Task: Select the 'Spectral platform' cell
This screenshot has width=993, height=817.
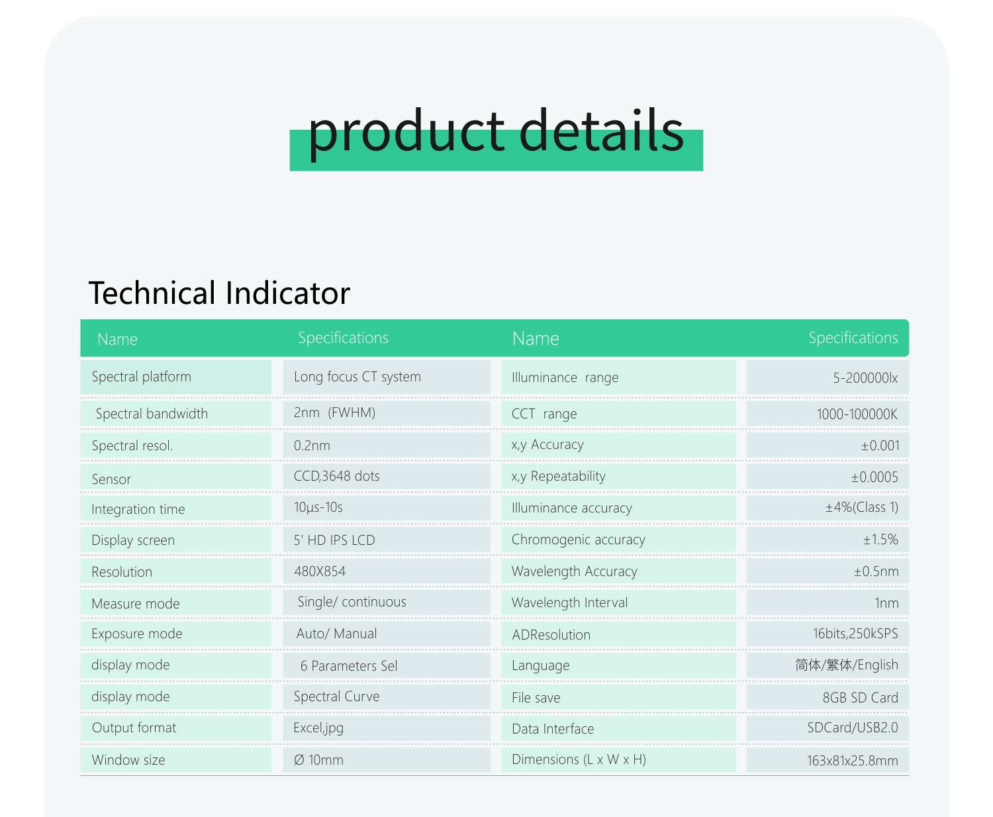Action: (x=141, y=377)
